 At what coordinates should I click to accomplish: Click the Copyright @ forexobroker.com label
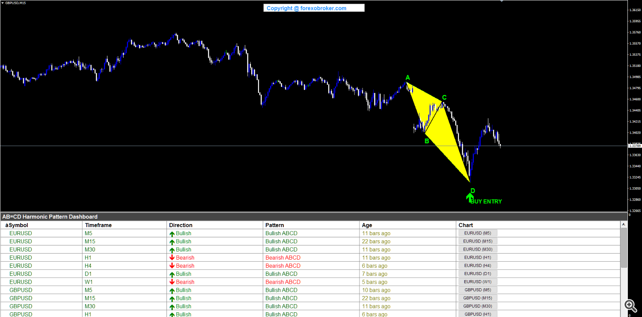(x=314, y=8)
